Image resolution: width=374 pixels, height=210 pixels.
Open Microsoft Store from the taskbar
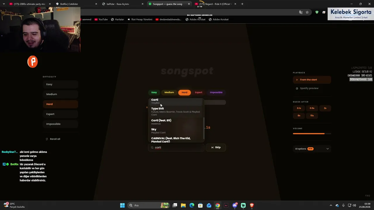coord(200,205)
